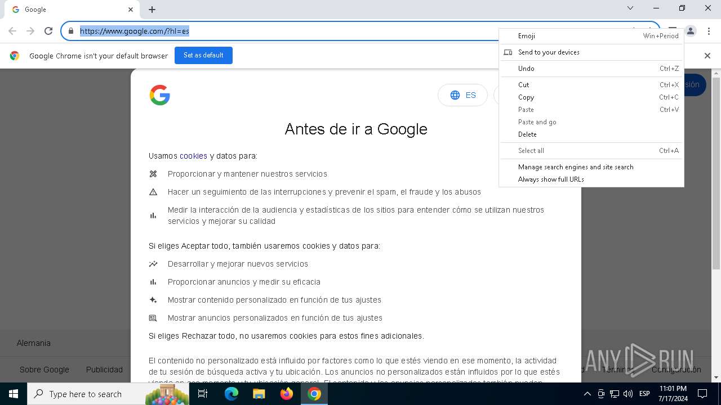721x405 pixels.
Task: Open a new tab with plus icon
Action: (x=152, y=10)
